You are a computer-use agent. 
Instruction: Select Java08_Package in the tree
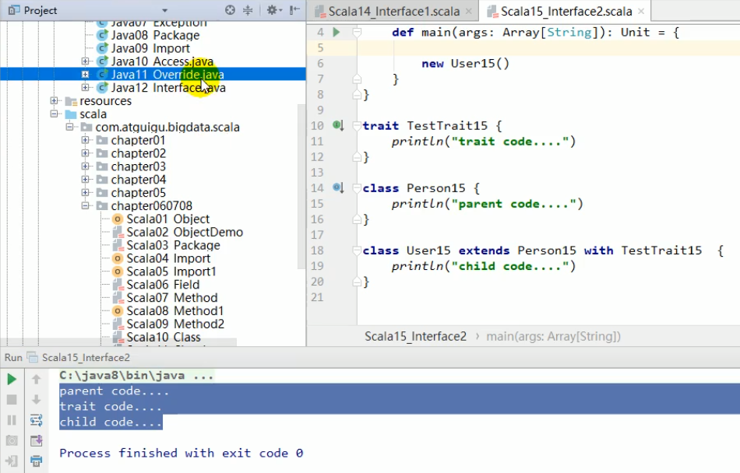[155, 35]
